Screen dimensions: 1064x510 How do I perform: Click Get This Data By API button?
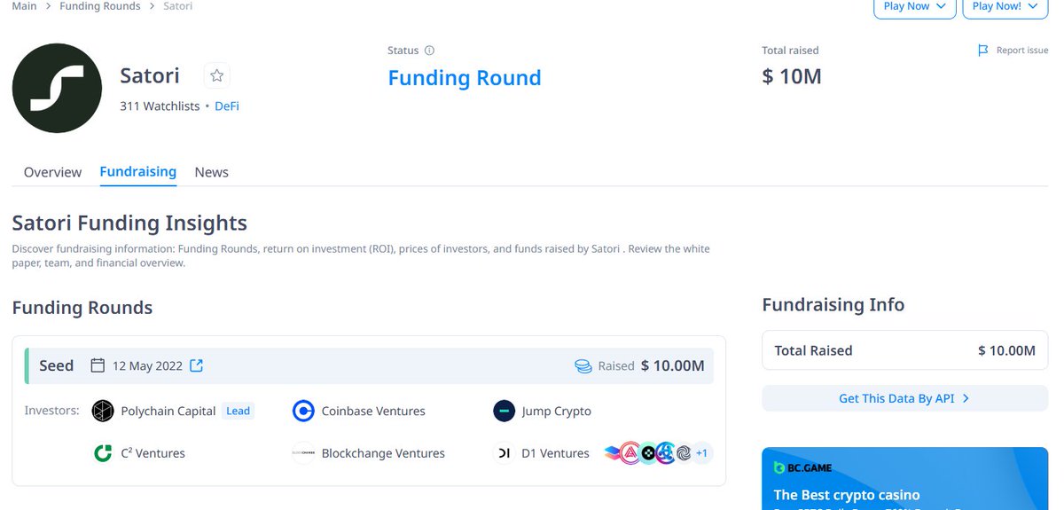(x=904, y=398)
